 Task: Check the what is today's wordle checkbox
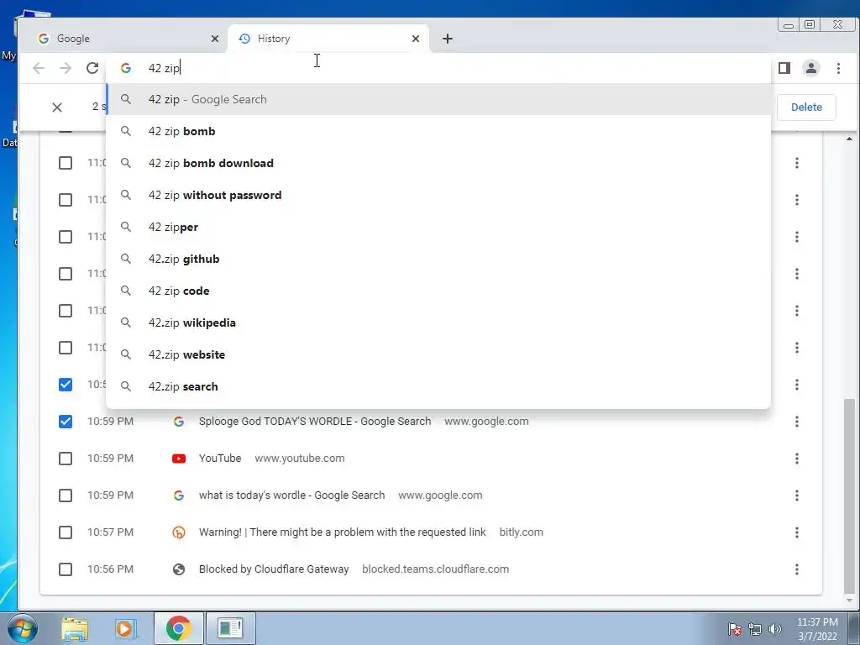tap(66, 496)
